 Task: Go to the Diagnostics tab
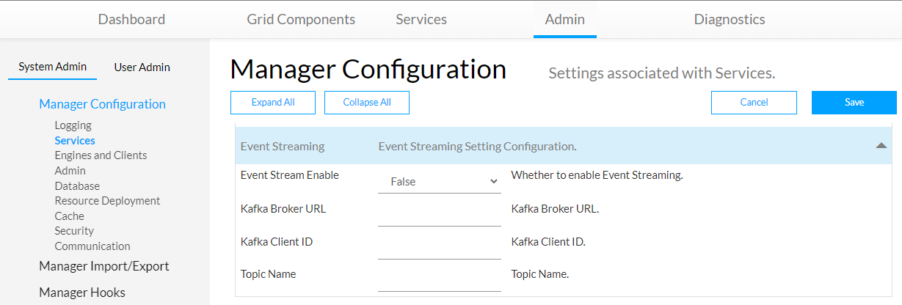click(x=730, y=19)
